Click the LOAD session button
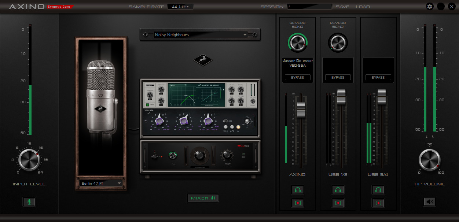Viewport: 459px width, 222px height. pyautogui.click(x=363, y=7)
